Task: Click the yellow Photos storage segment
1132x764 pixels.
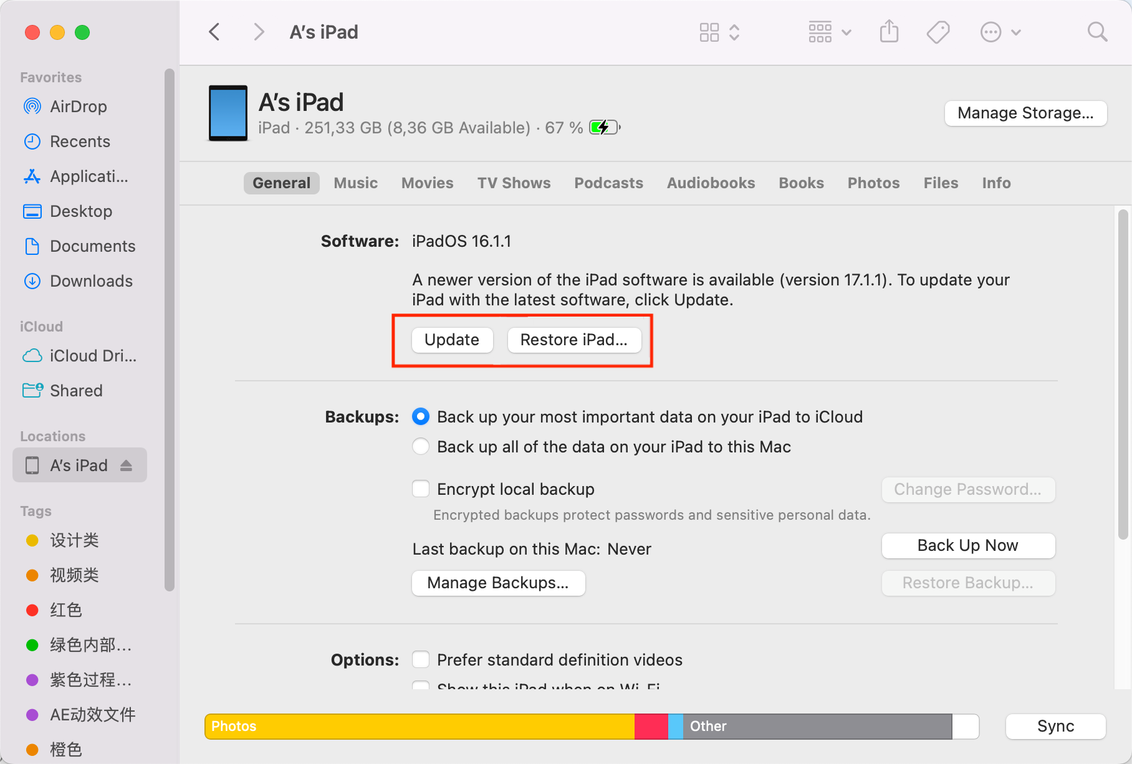Action: (420, 727)
